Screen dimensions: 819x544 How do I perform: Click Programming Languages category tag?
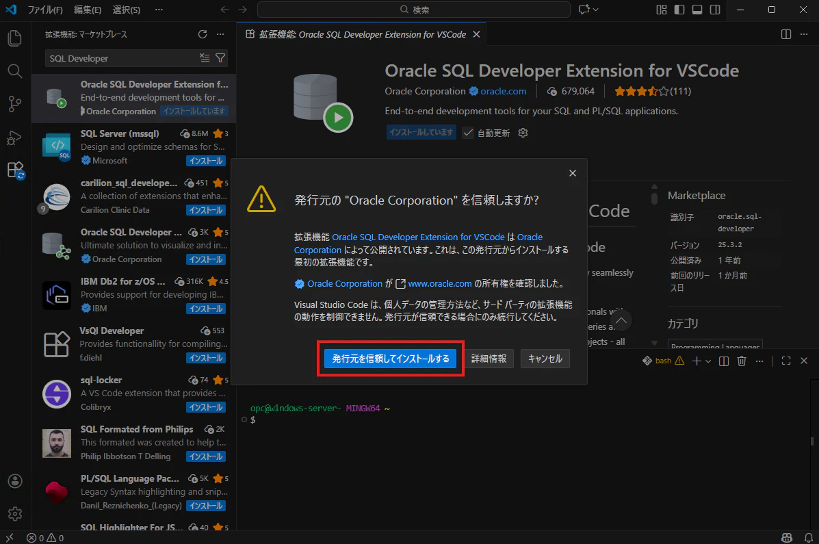click(715, 345)
